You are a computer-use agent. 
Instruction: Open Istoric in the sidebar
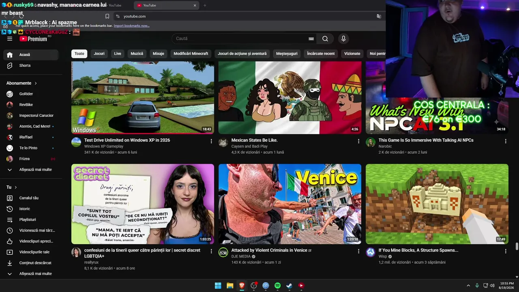31,209
